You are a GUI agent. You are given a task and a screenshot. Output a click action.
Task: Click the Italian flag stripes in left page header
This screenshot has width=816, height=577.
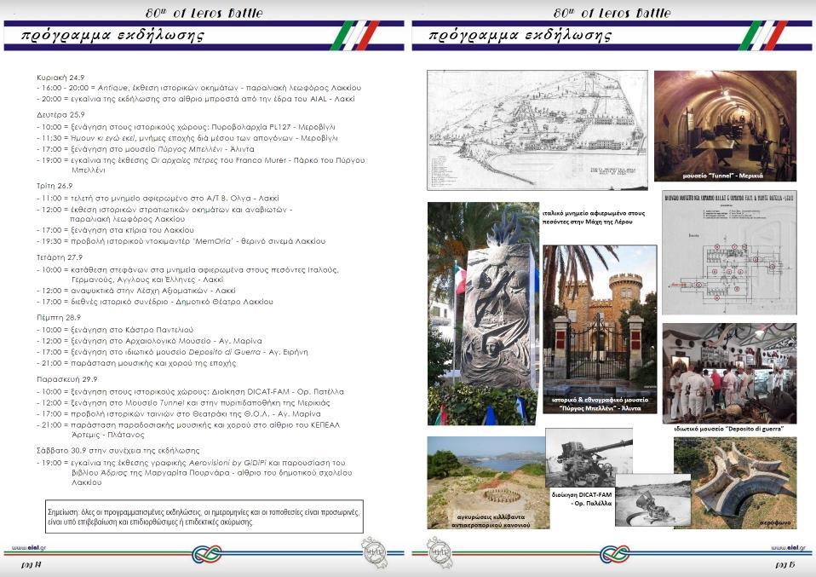tap(355, 36)
